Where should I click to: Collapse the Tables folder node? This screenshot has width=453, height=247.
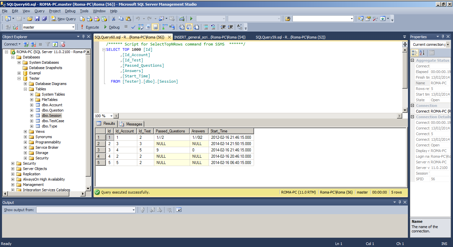(x=26, y=89)
